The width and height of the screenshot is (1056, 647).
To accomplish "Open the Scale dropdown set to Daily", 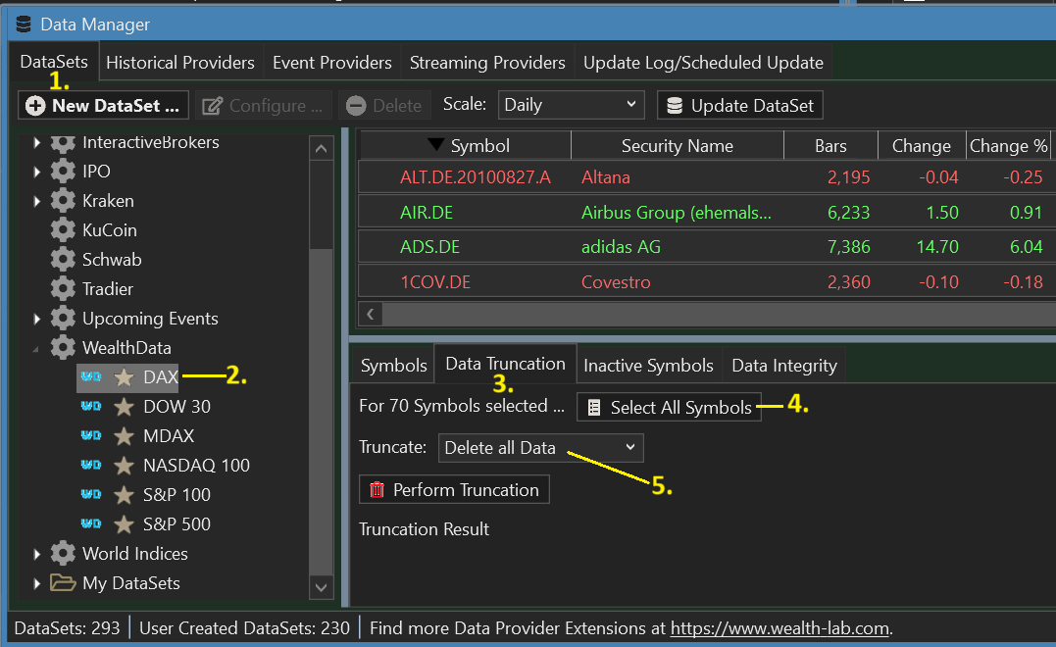I will (x=571, y=105).
